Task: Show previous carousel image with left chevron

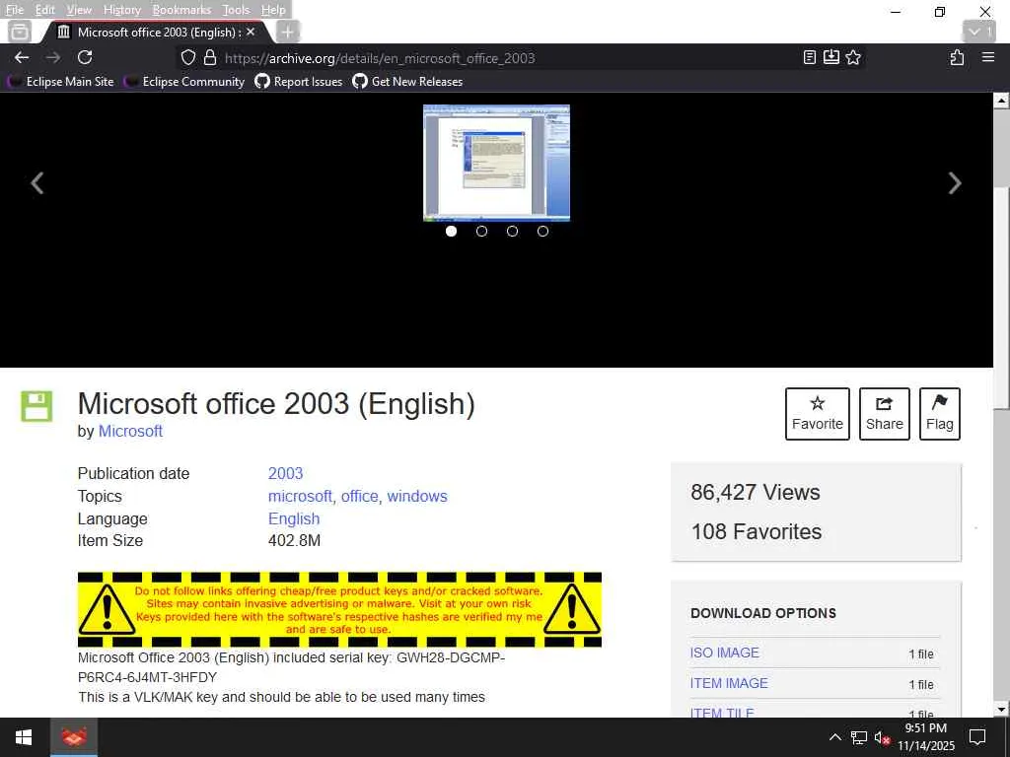Action: (37, 182)
